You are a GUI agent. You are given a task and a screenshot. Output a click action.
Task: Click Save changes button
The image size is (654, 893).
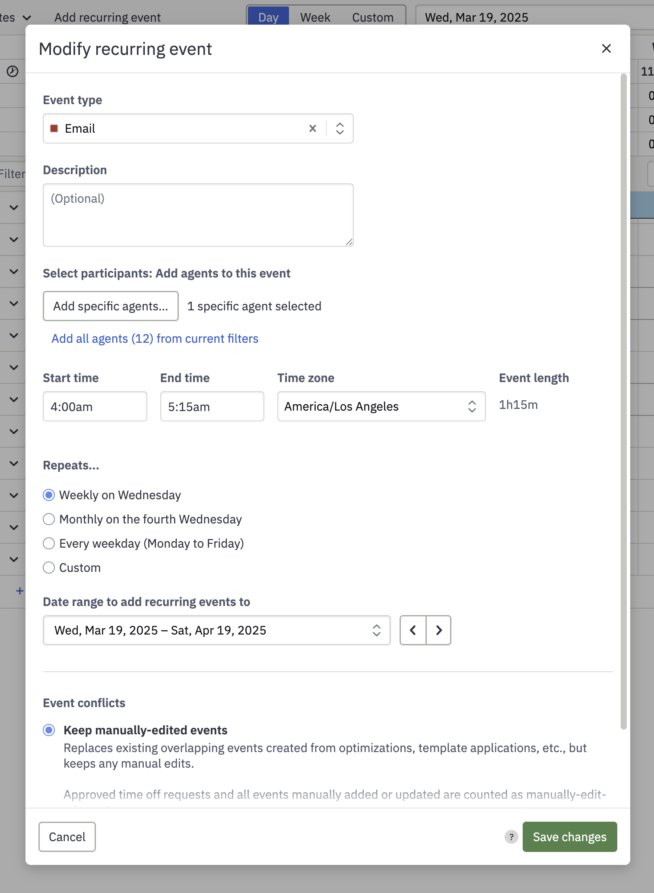pyautogui.click(x=570, y=837)
